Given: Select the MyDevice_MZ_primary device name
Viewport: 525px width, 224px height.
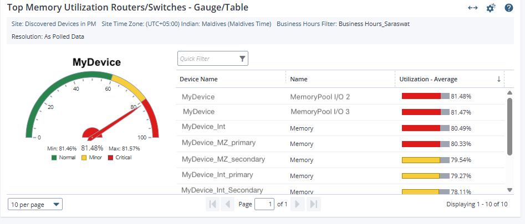Looking at the screenshot, I should (x=218, y=143).
